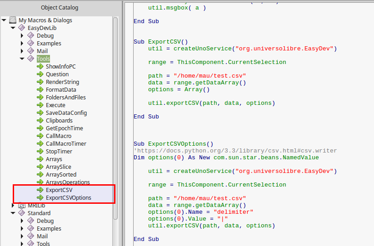
Task: Collapse the My Macros & Dialogs tree node
Action: tap(4, 20)
